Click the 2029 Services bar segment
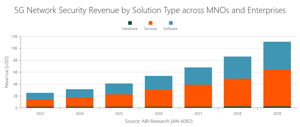Screen dimensions: 300x127 tap(277, 88)
